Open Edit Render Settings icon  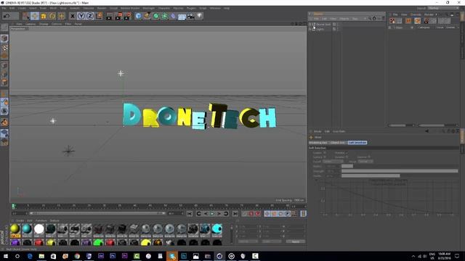(128, 16)
